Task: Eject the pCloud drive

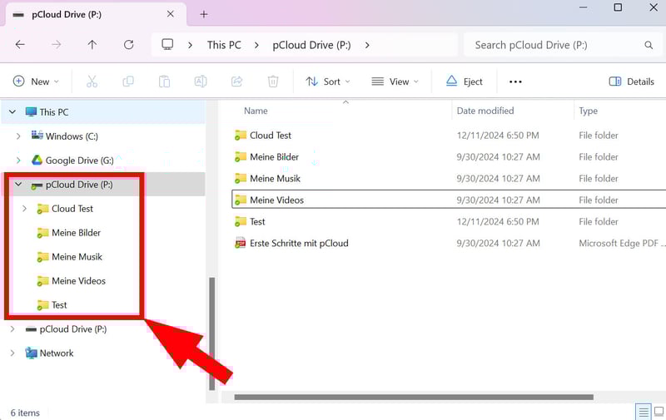Action: pyautogui.click(x=465, y=82)
